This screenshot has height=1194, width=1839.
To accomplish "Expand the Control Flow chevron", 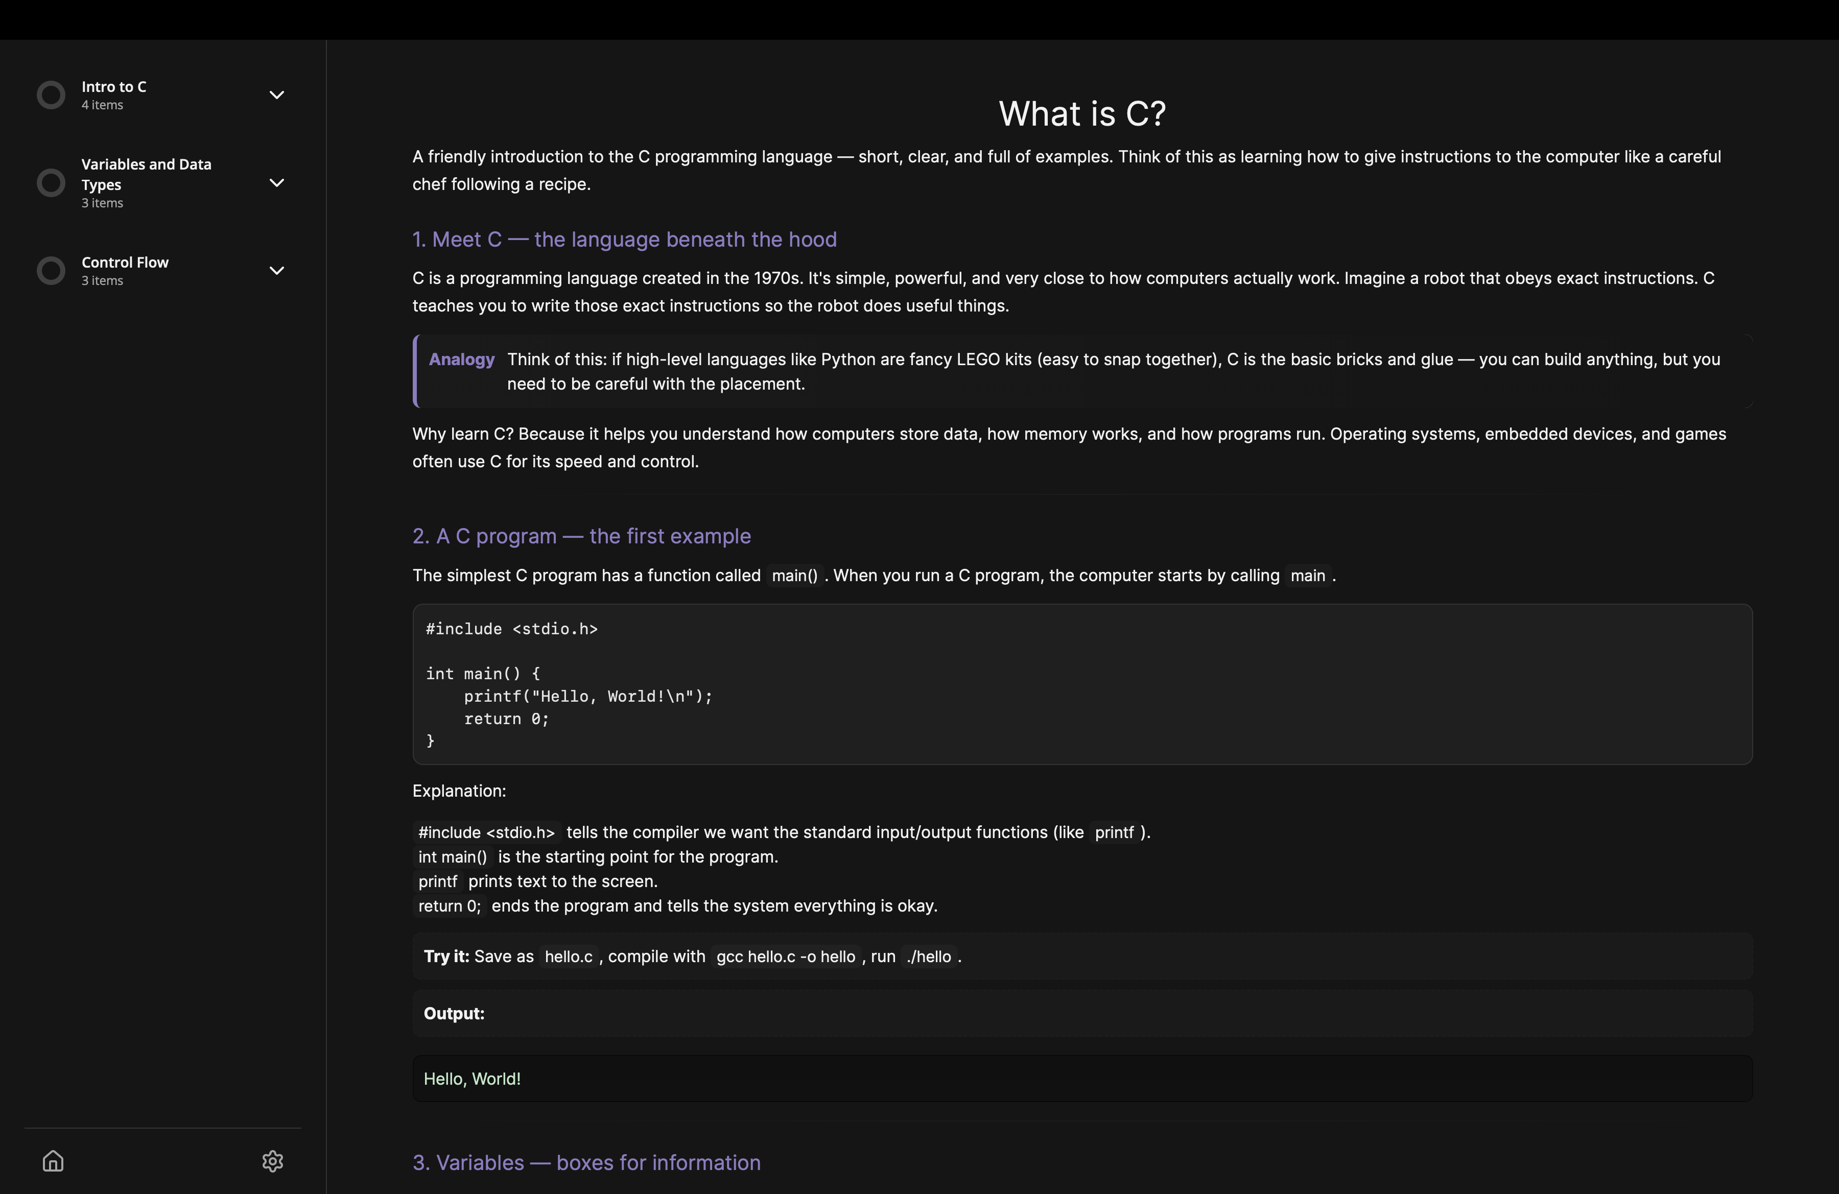I will tap(277, 270).
